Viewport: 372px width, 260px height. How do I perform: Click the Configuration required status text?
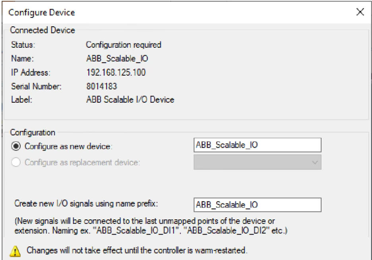click(124, 45)
